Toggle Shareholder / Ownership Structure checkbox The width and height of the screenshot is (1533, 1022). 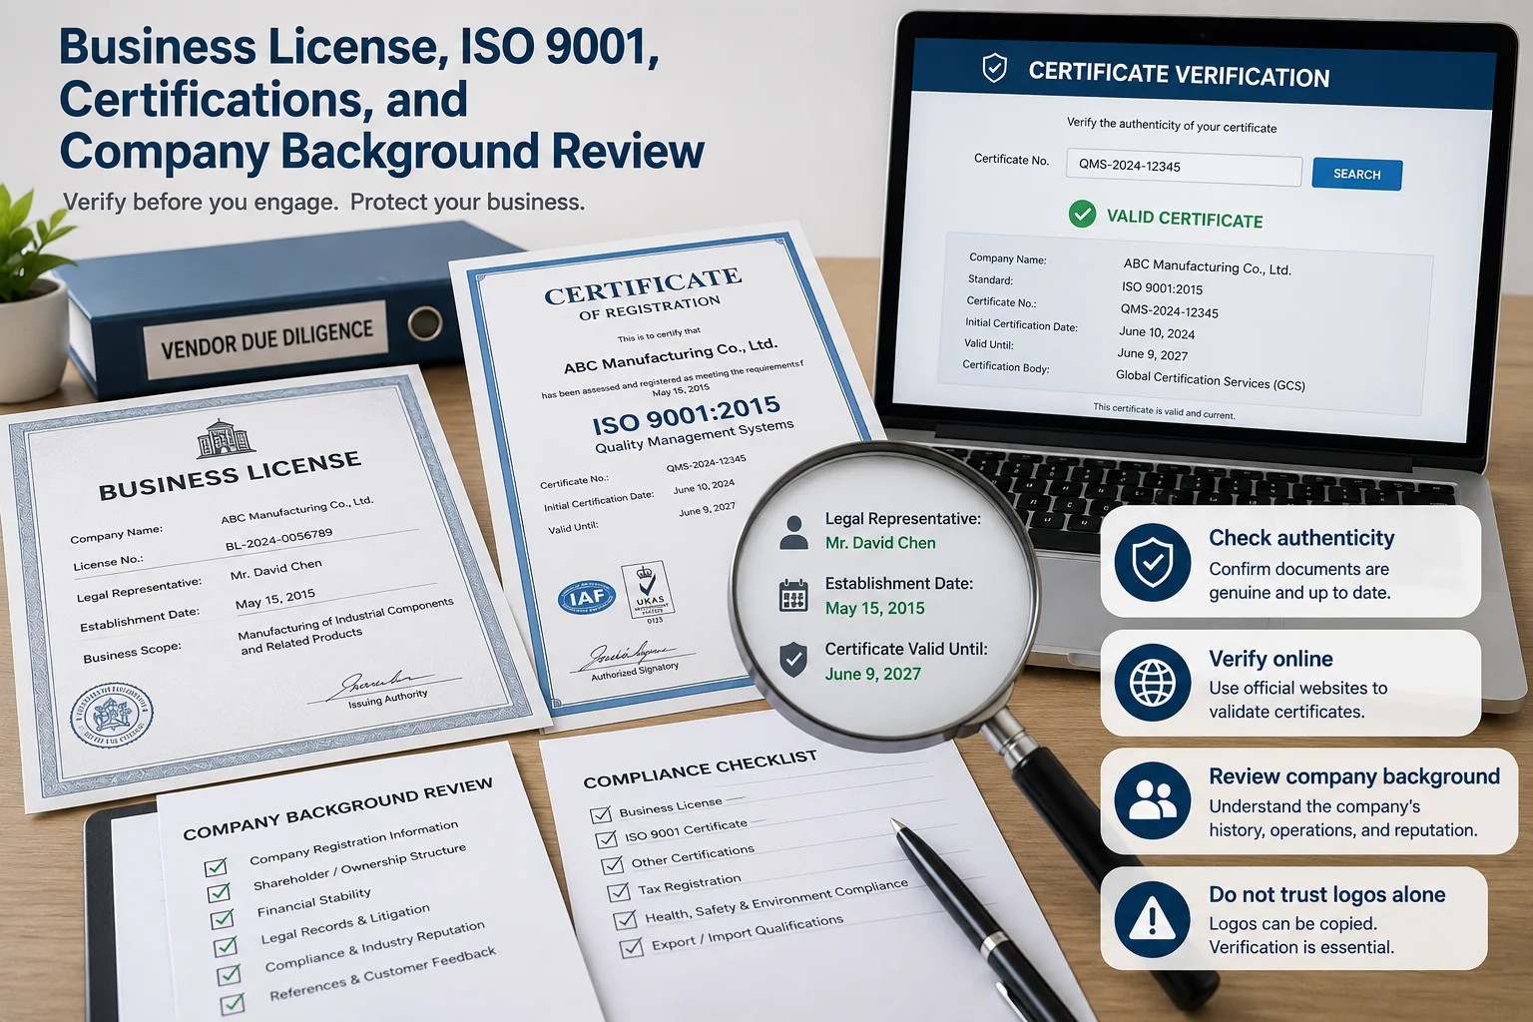[219, 892]
